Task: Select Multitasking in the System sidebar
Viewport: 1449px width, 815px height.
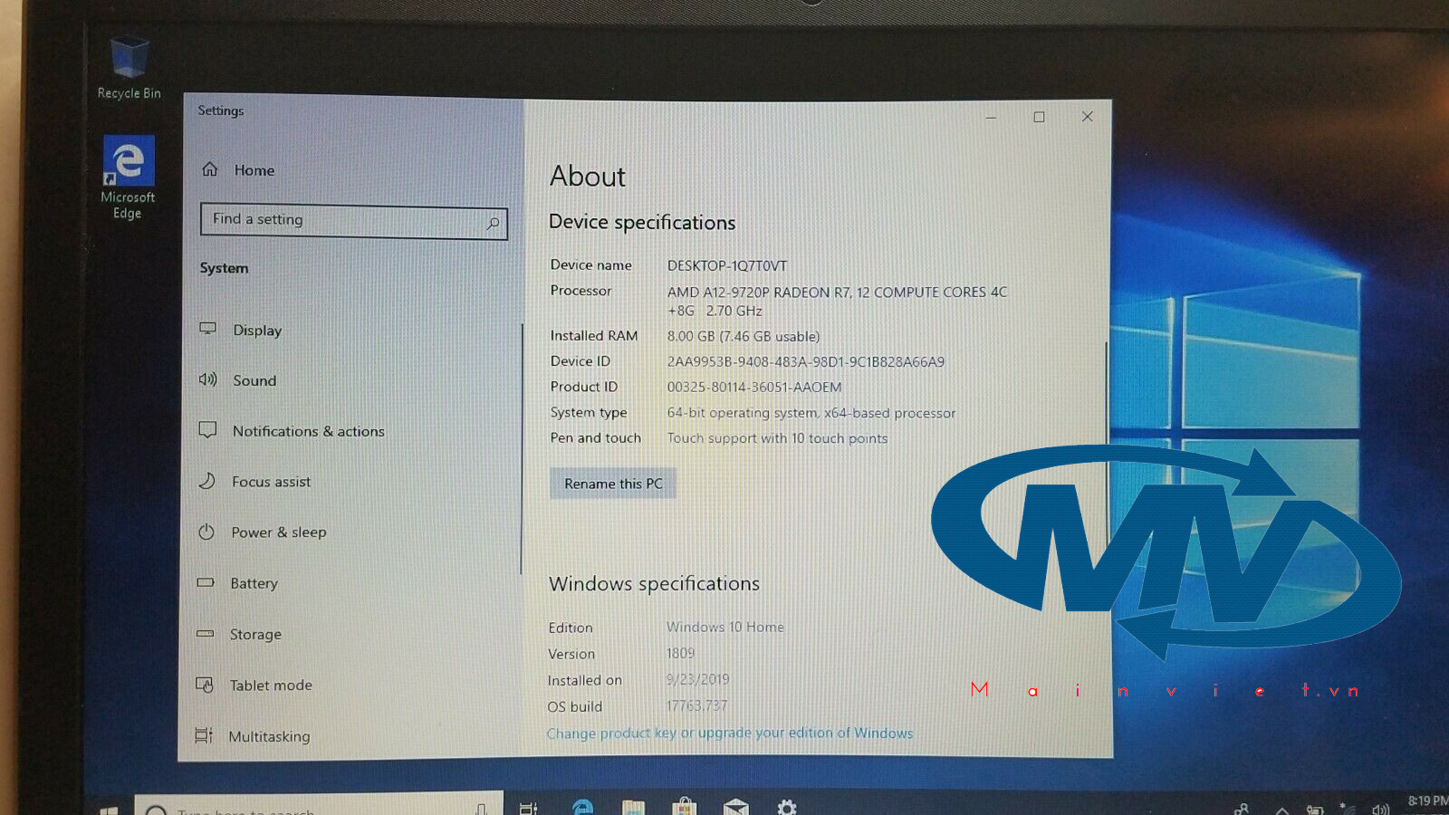Action: 269,736
